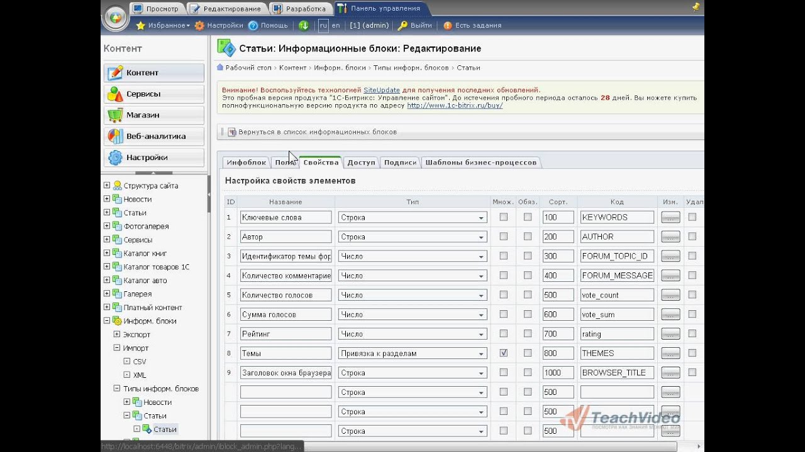The image size is (805, 452).
Task: Toggle Обяз. checkbox for Автор row
Action: (528, 237)
